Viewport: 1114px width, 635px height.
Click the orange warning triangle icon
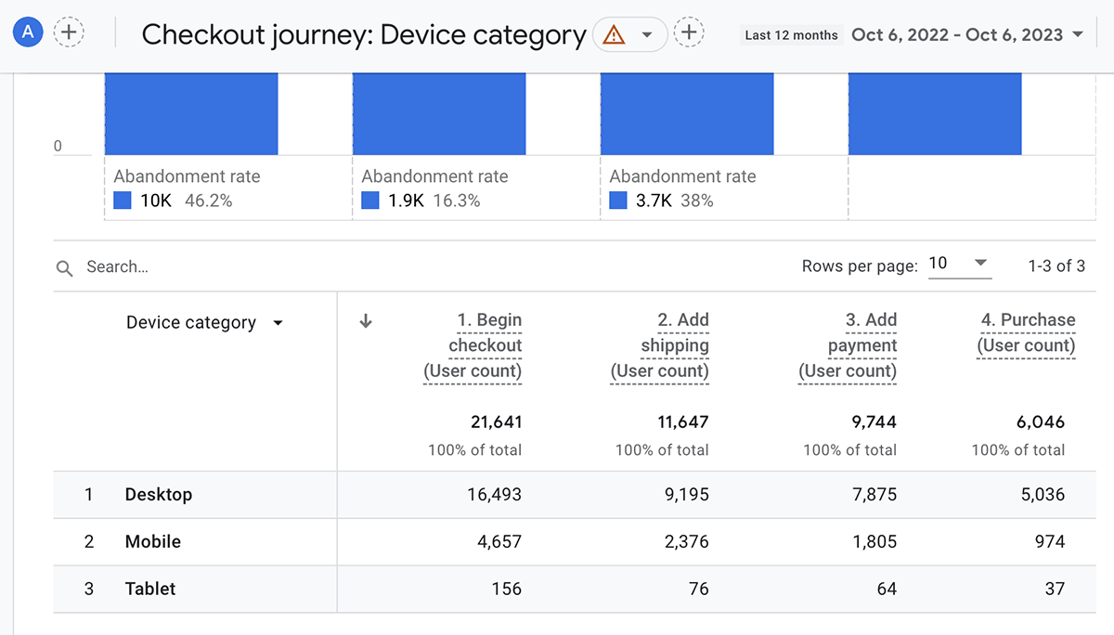[614, 35]
